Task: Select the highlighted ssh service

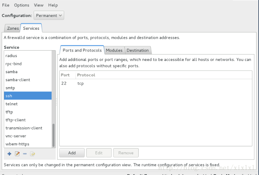Action: tap(28, 96)
